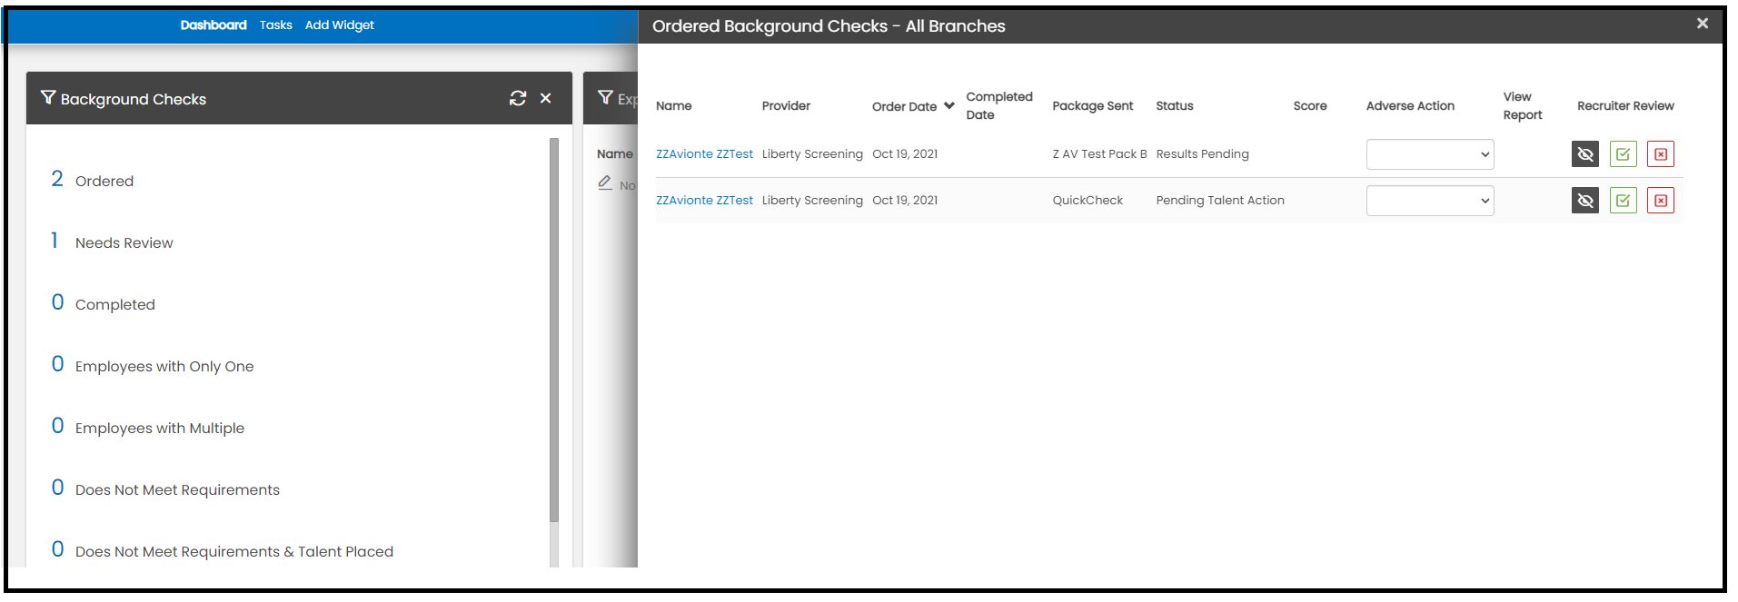Click the Score column header
1738x602 pixels.
click(x=1310, y=106)
